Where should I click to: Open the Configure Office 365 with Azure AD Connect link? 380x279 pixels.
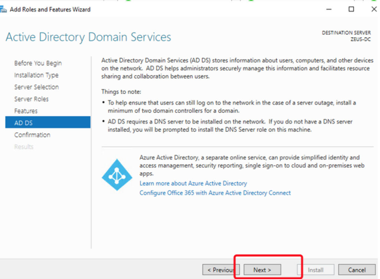(x=215, y=193)
